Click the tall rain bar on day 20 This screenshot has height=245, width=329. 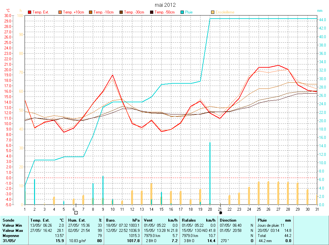pos(210,173)
